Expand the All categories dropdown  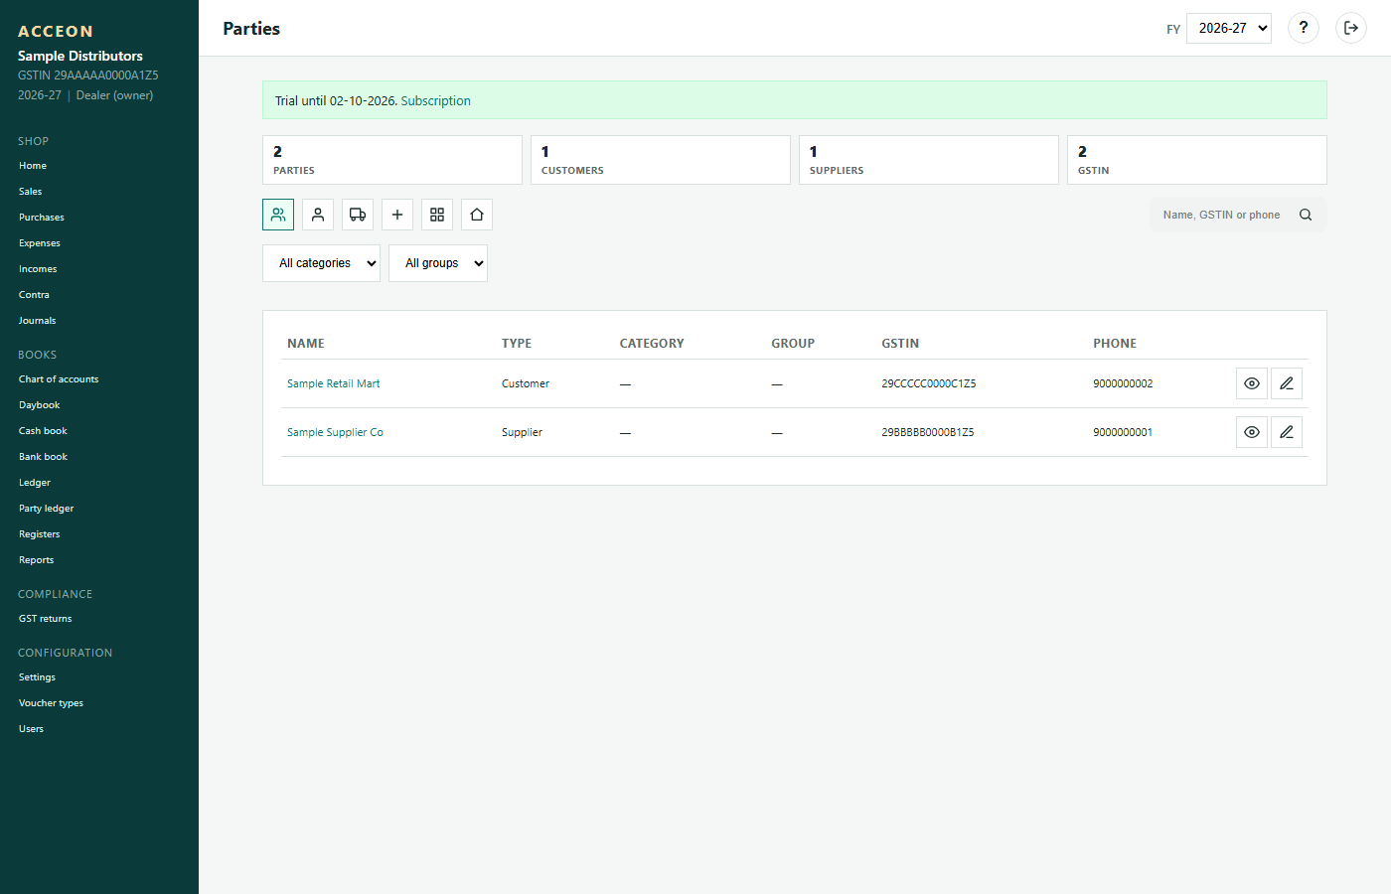321,263
